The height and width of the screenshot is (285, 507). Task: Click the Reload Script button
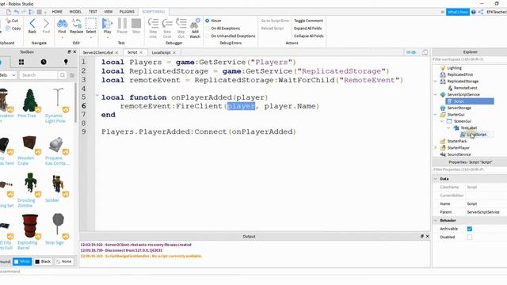tap(273, 28)
